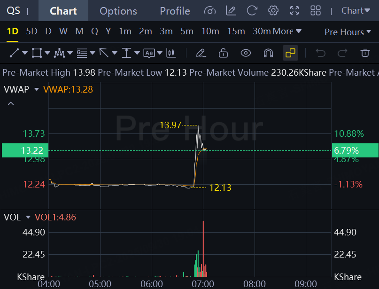
Task: Switch to the Profile tab
Action: 175,11
